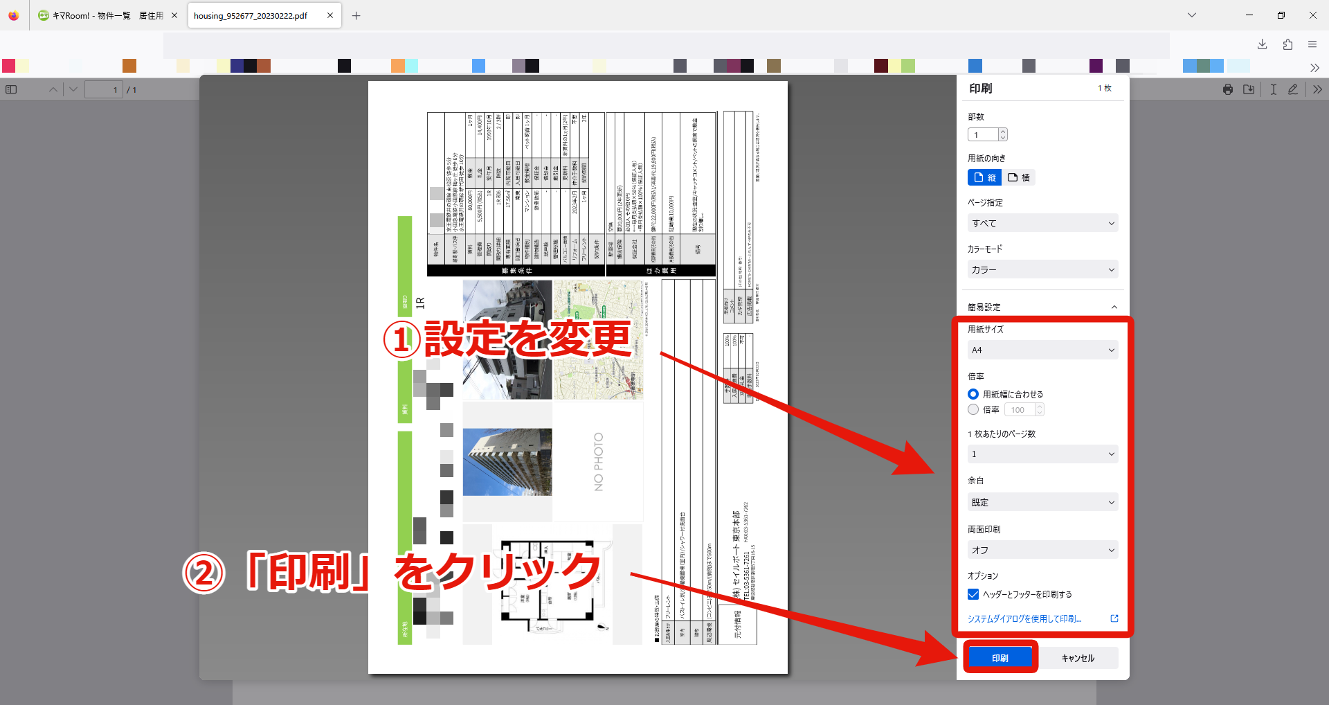Open the ページ指定 すべて dropdown
Image resolution: width=1329 pixels, height=705 pixels.
pos(1043,223)
